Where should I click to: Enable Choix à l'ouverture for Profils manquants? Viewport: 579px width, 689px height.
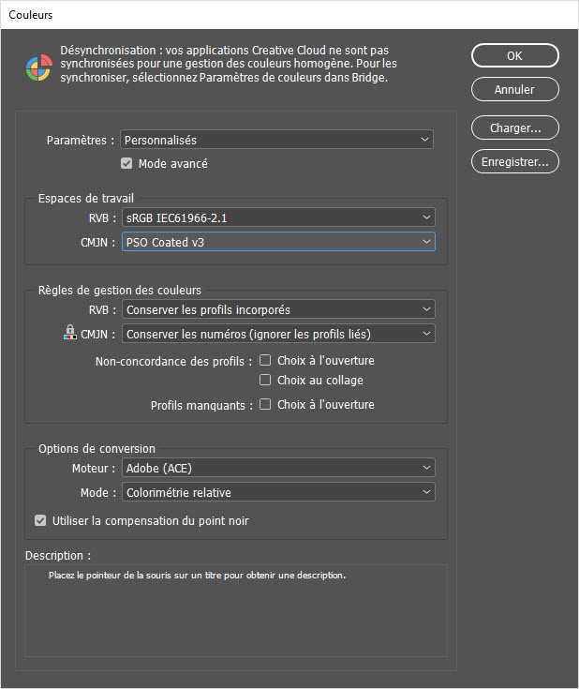tap(265, 404)
